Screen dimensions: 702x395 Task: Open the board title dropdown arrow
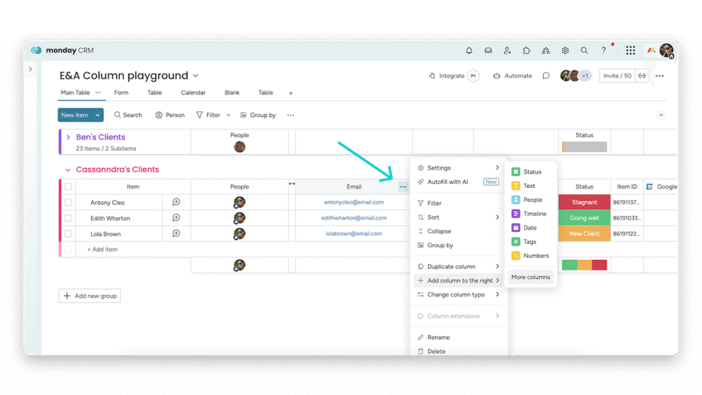coord(195,75)
